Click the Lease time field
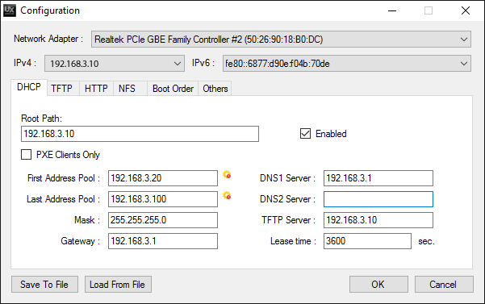 (x=367, y=241)
